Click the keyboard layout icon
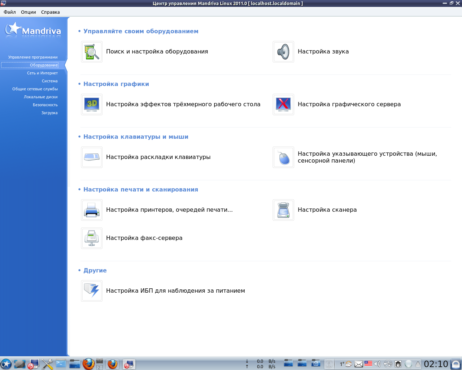The image size is (462, 370). (x=92, y=157)
